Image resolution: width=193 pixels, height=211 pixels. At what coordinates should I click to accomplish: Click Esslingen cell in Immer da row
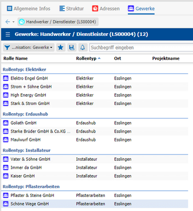pyautogui.click(x=123, y=167)
